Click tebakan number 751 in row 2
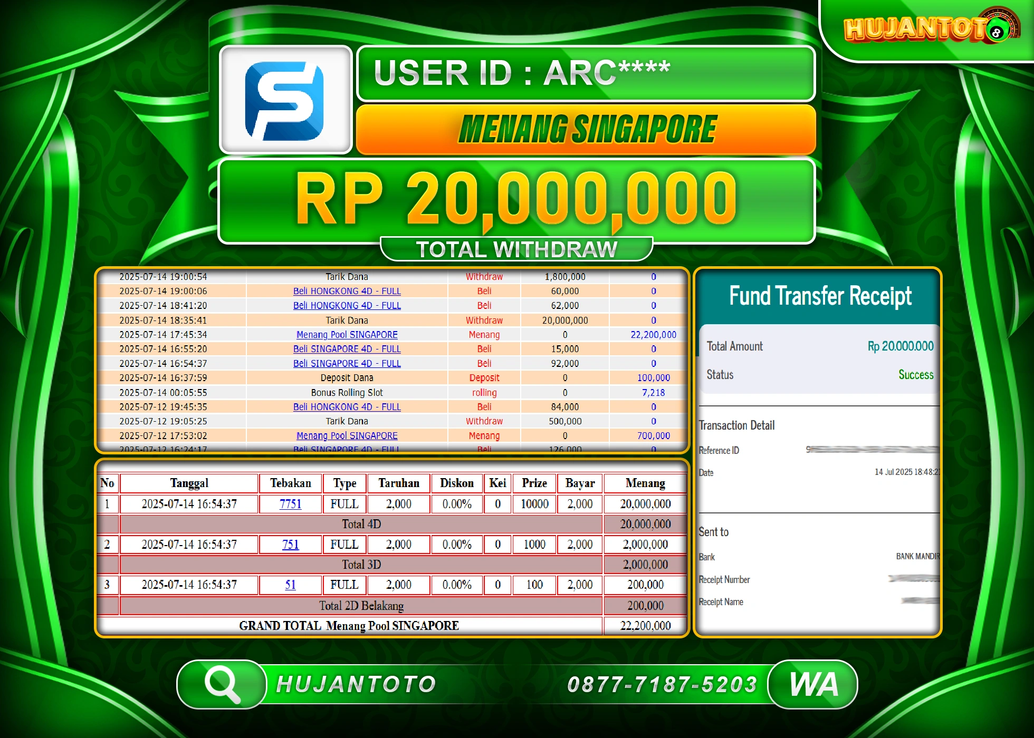Screen dimensions: 1034x738 [290, 545]
